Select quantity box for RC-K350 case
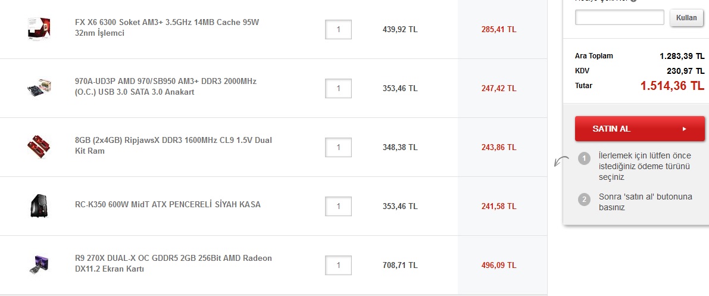Viewport: 709px width, 296px height. pyautogui.click(x=338, y=206)
